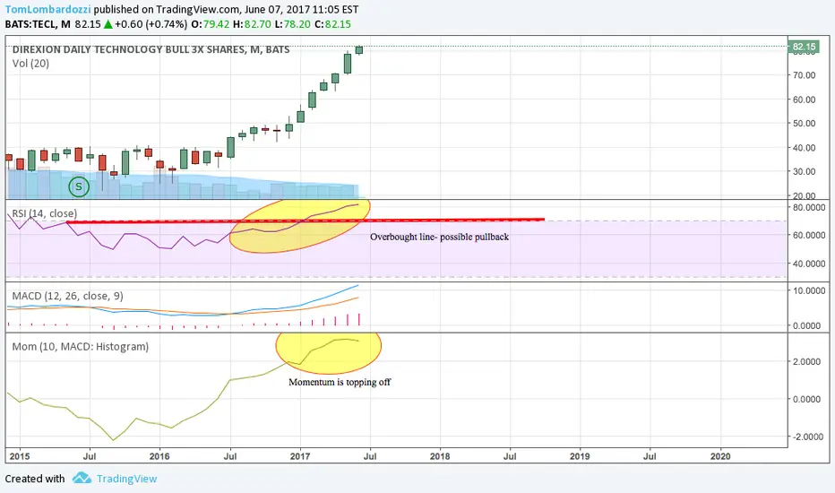Click the 10.0000 MACD axis value
The width and height of the screenshot is (835, 493).
coord(809,290)
